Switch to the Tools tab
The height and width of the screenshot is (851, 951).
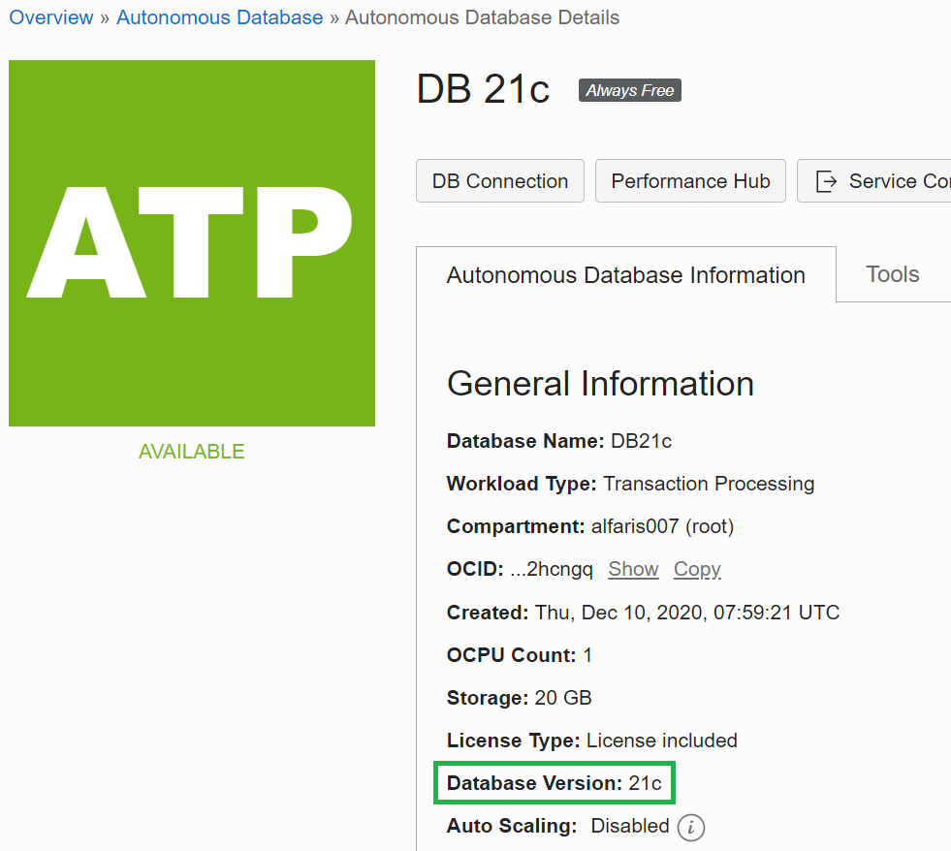click(x=892, y=274)
